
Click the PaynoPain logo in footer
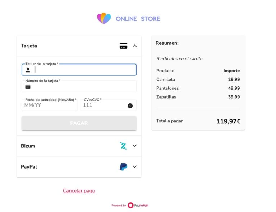(x=138, y=206)
